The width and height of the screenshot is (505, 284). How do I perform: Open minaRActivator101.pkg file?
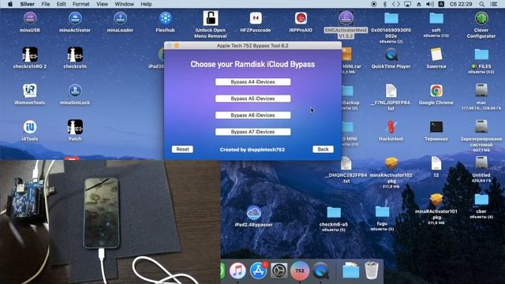coord(436,200)
